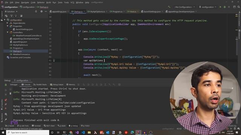
Task: Click the layout icon next to search in toolbar
Action: (234, 7)
